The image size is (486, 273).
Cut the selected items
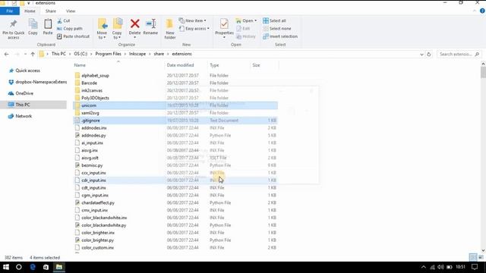(64, 20)
